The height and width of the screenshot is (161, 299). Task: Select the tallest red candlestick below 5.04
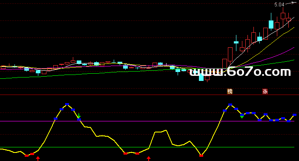click(230, 55)
